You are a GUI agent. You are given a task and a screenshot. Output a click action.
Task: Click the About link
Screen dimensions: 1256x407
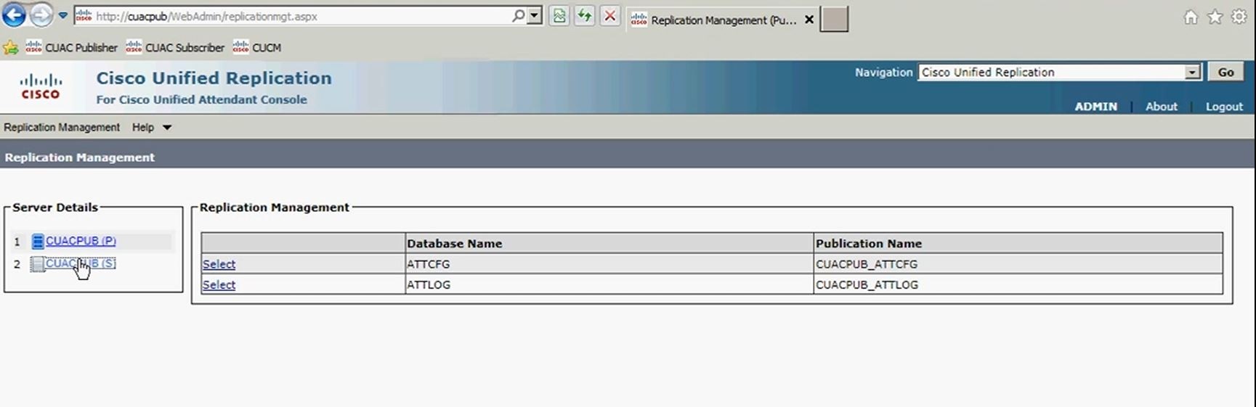(x=1161, y=107)
